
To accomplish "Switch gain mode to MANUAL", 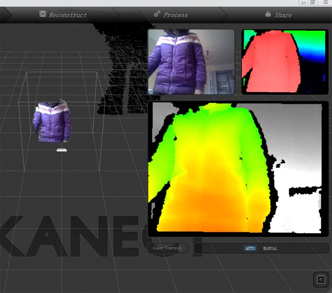I will coord(270,248).
